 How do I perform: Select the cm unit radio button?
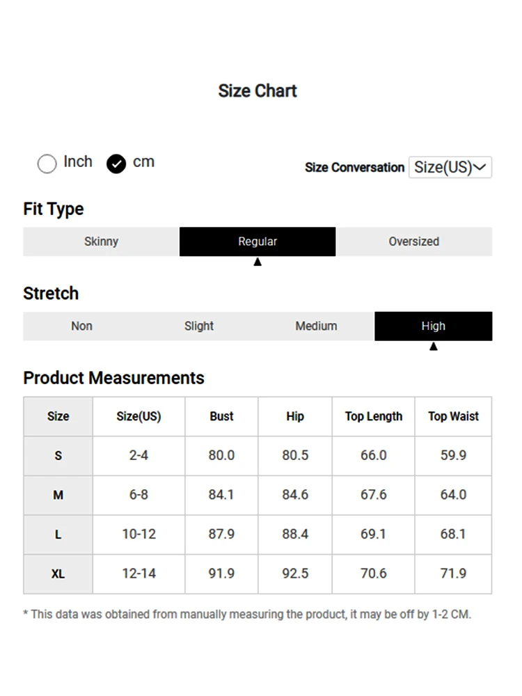pyautogui.click(x=116, y=164)
